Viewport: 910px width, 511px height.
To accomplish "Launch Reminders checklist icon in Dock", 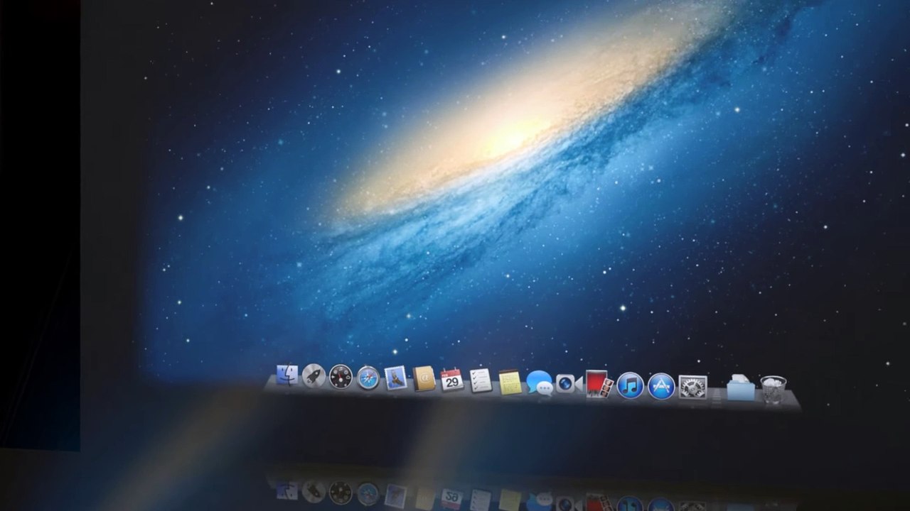I will tap(481, 381).
